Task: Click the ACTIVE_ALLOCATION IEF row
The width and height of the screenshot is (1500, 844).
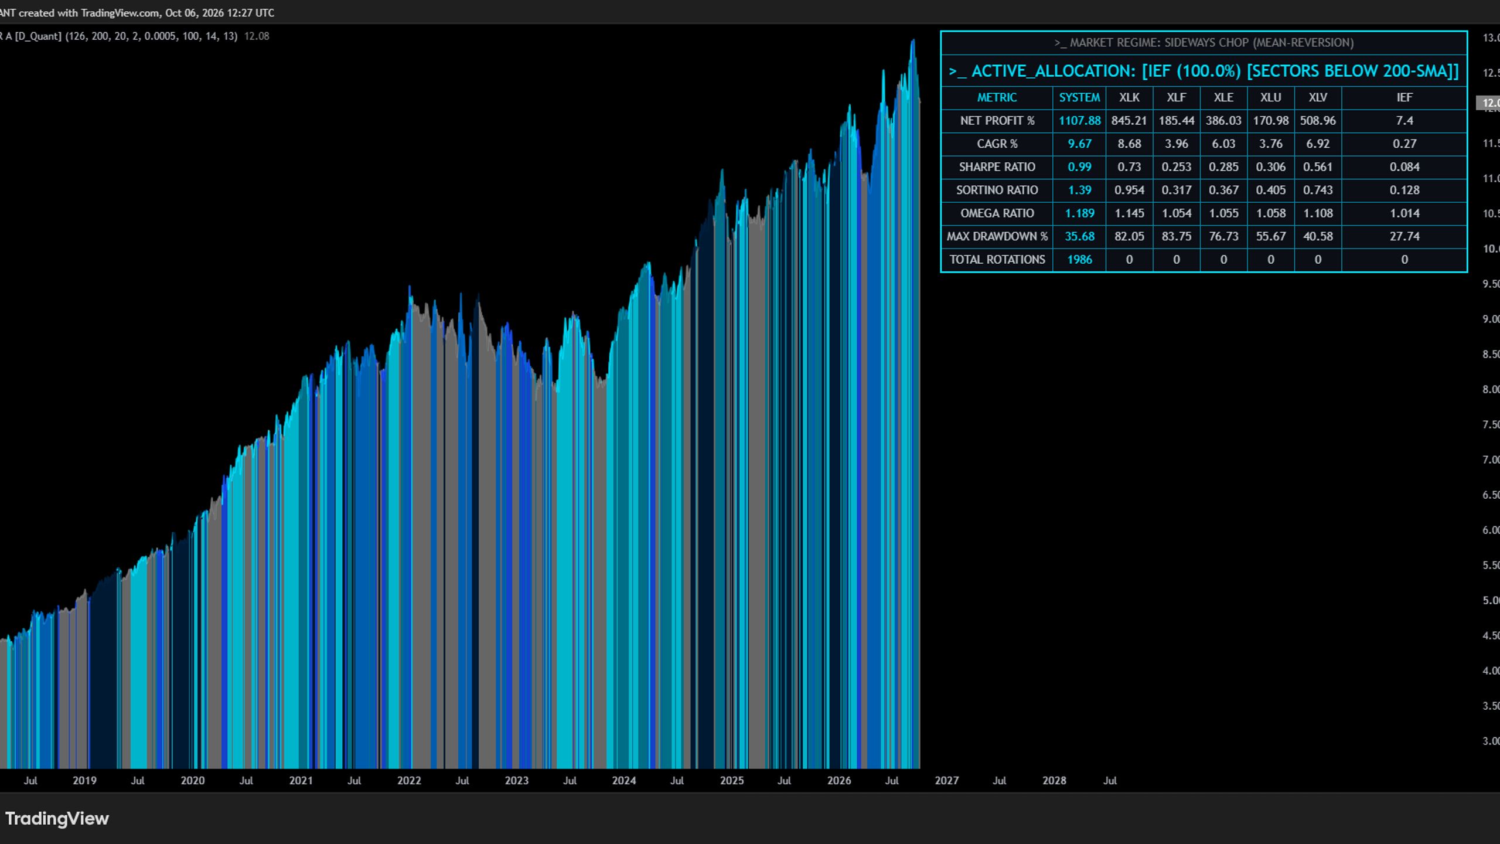Action: click(x=1204, y=71)
